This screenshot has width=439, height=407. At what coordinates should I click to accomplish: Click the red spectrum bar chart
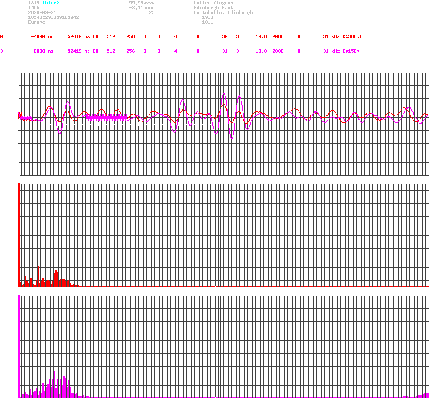224,235
